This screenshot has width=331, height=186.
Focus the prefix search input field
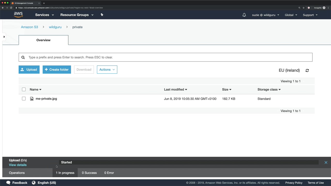pyautogui.click(x=165, y=57)
